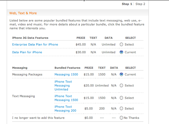The image size is (169, 124).
Task: Go to Step 1
Action: point(127,4)
